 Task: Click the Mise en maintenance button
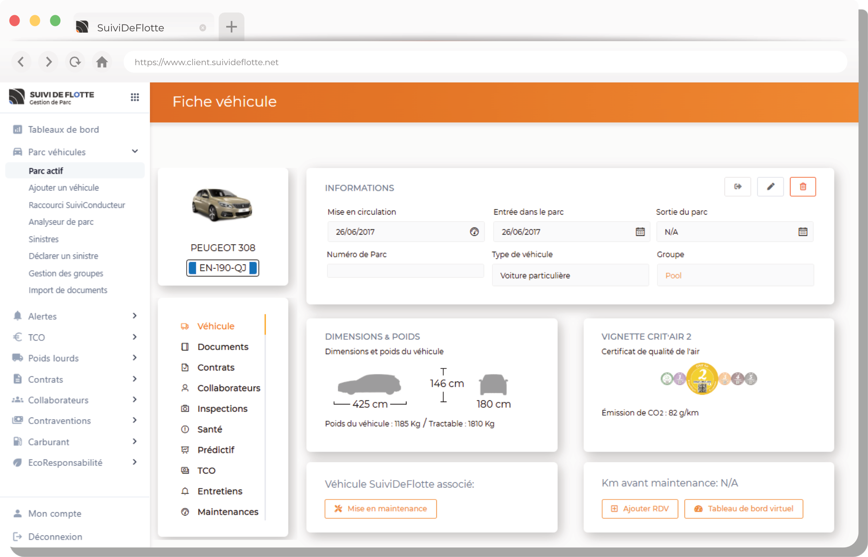click(x=380, y=509)
